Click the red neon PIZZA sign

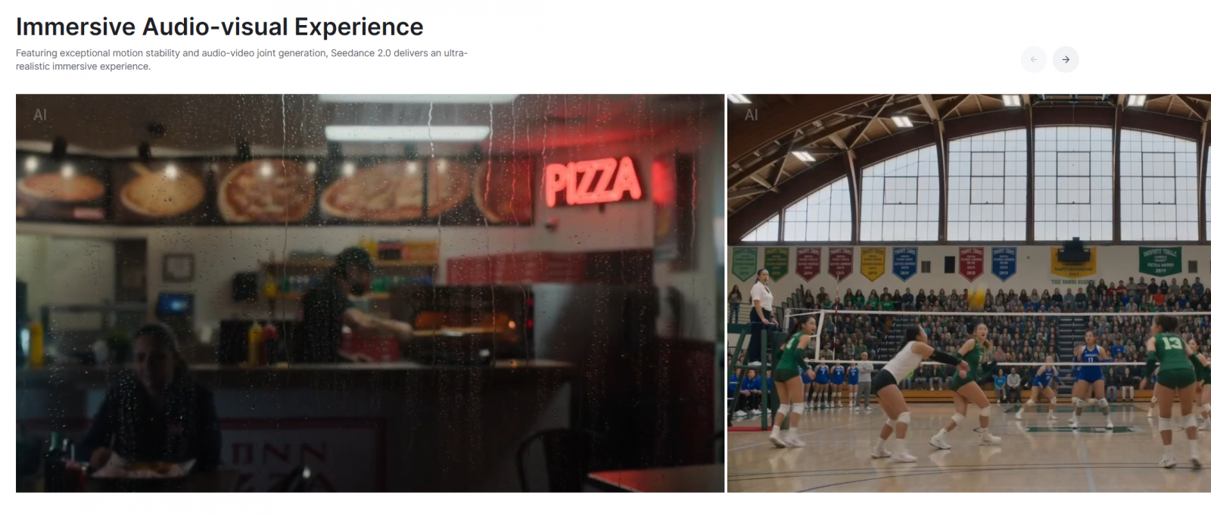593,182
